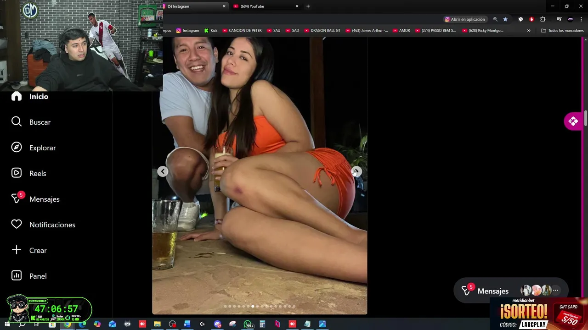Open the Buscar search icon
The image size is (588, 330).
point(17,122)
